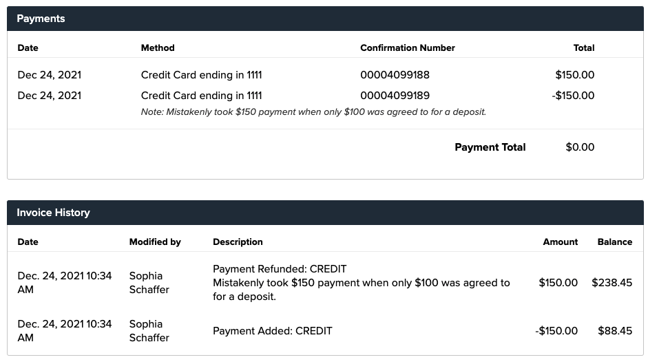Select the $88.45 balance value
This screenshot has width=648, height=364.
[x=614, y=331]
